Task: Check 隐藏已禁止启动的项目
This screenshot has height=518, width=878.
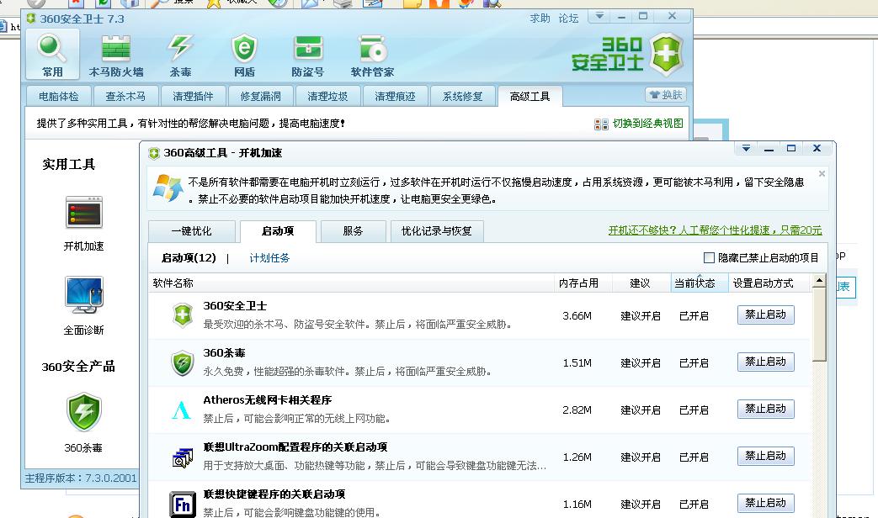Action: [709, 257]
